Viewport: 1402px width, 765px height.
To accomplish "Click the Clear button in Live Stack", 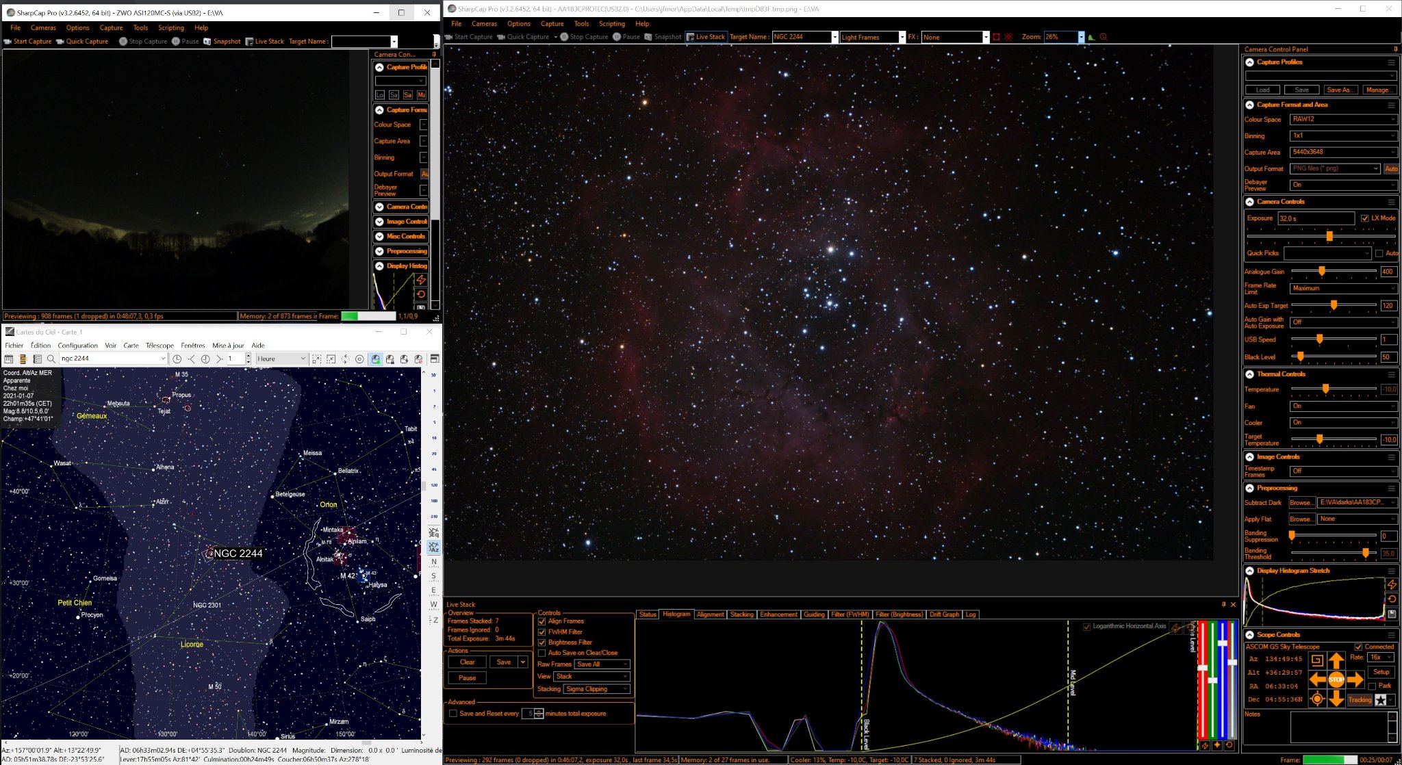I will pyautogui.click(x=468, y=662).
